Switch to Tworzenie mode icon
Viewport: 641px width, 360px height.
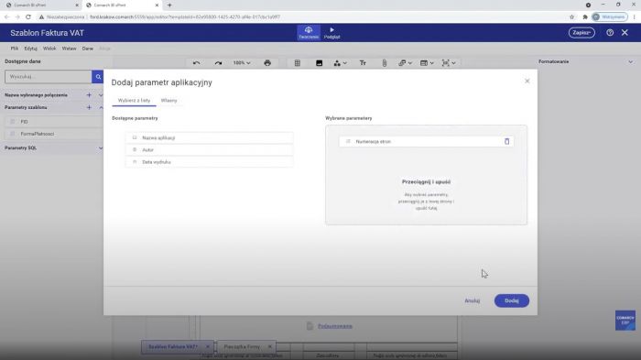(x=309, y=32)
